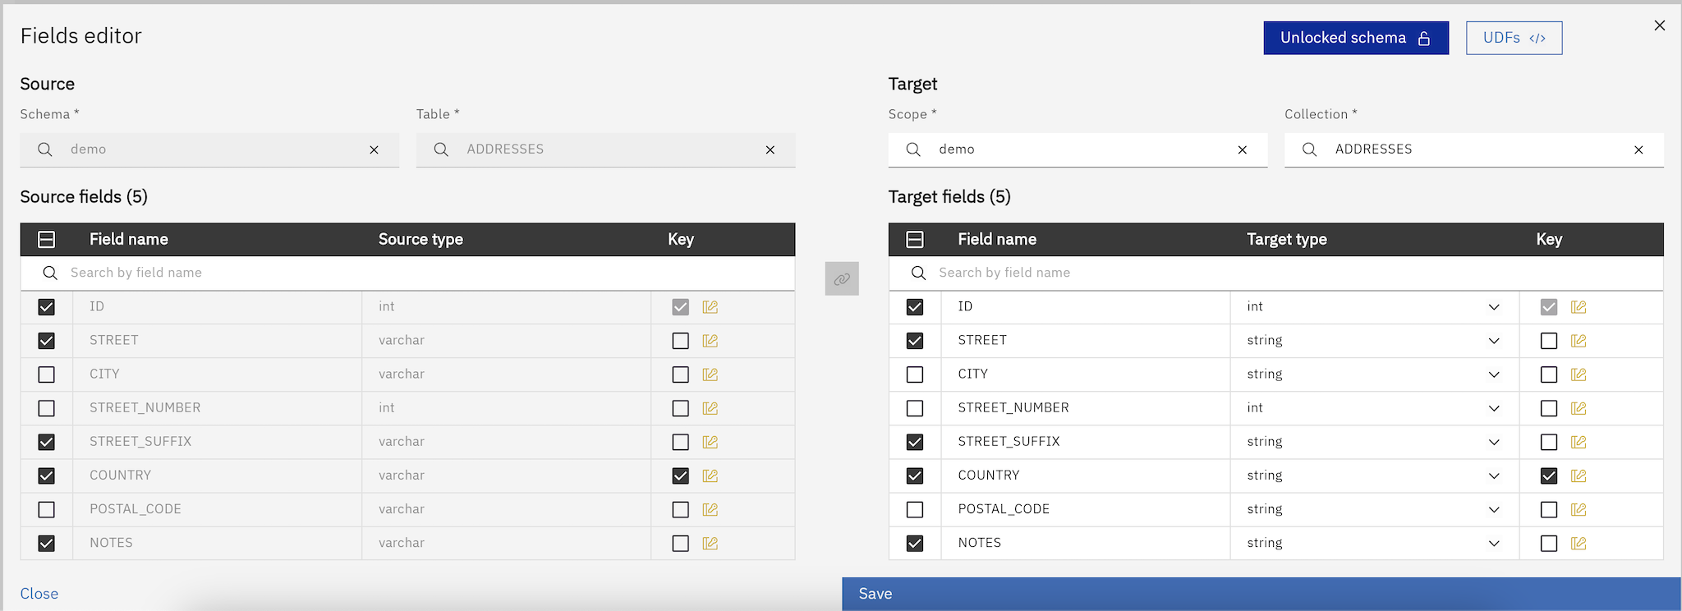Edit key for target POSTAL_CODE field
Viewport: 1682px width, 611px height.
click(1579, 509)
